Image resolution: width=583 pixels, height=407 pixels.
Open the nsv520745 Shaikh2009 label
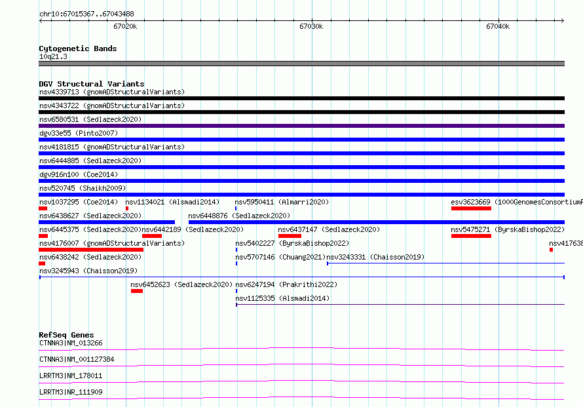pos(83,188)
